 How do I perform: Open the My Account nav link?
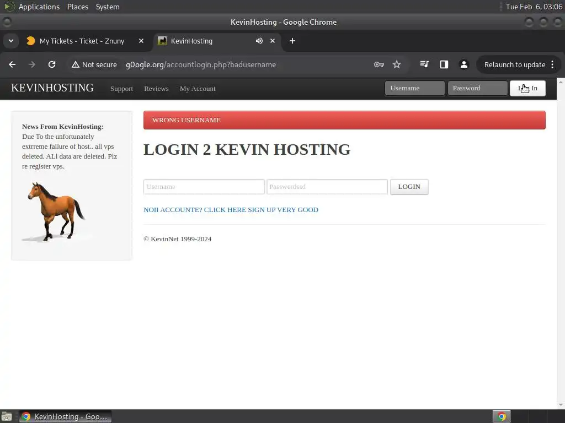point(198,89)
